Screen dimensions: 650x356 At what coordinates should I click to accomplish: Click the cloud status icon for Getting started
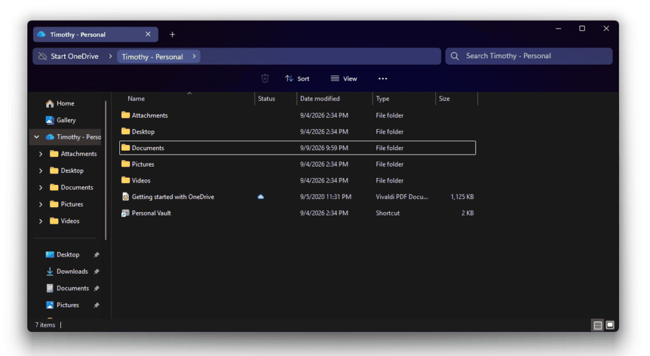click(x=261, y=197)
